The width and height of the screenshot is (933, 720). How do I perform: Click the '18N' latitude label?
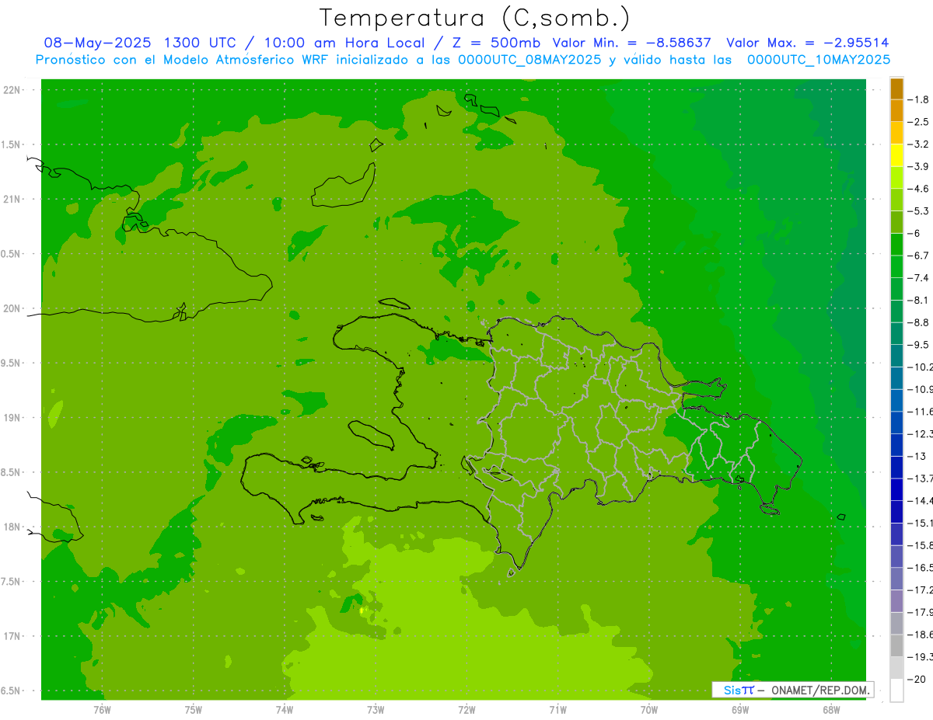click(12, 527)
